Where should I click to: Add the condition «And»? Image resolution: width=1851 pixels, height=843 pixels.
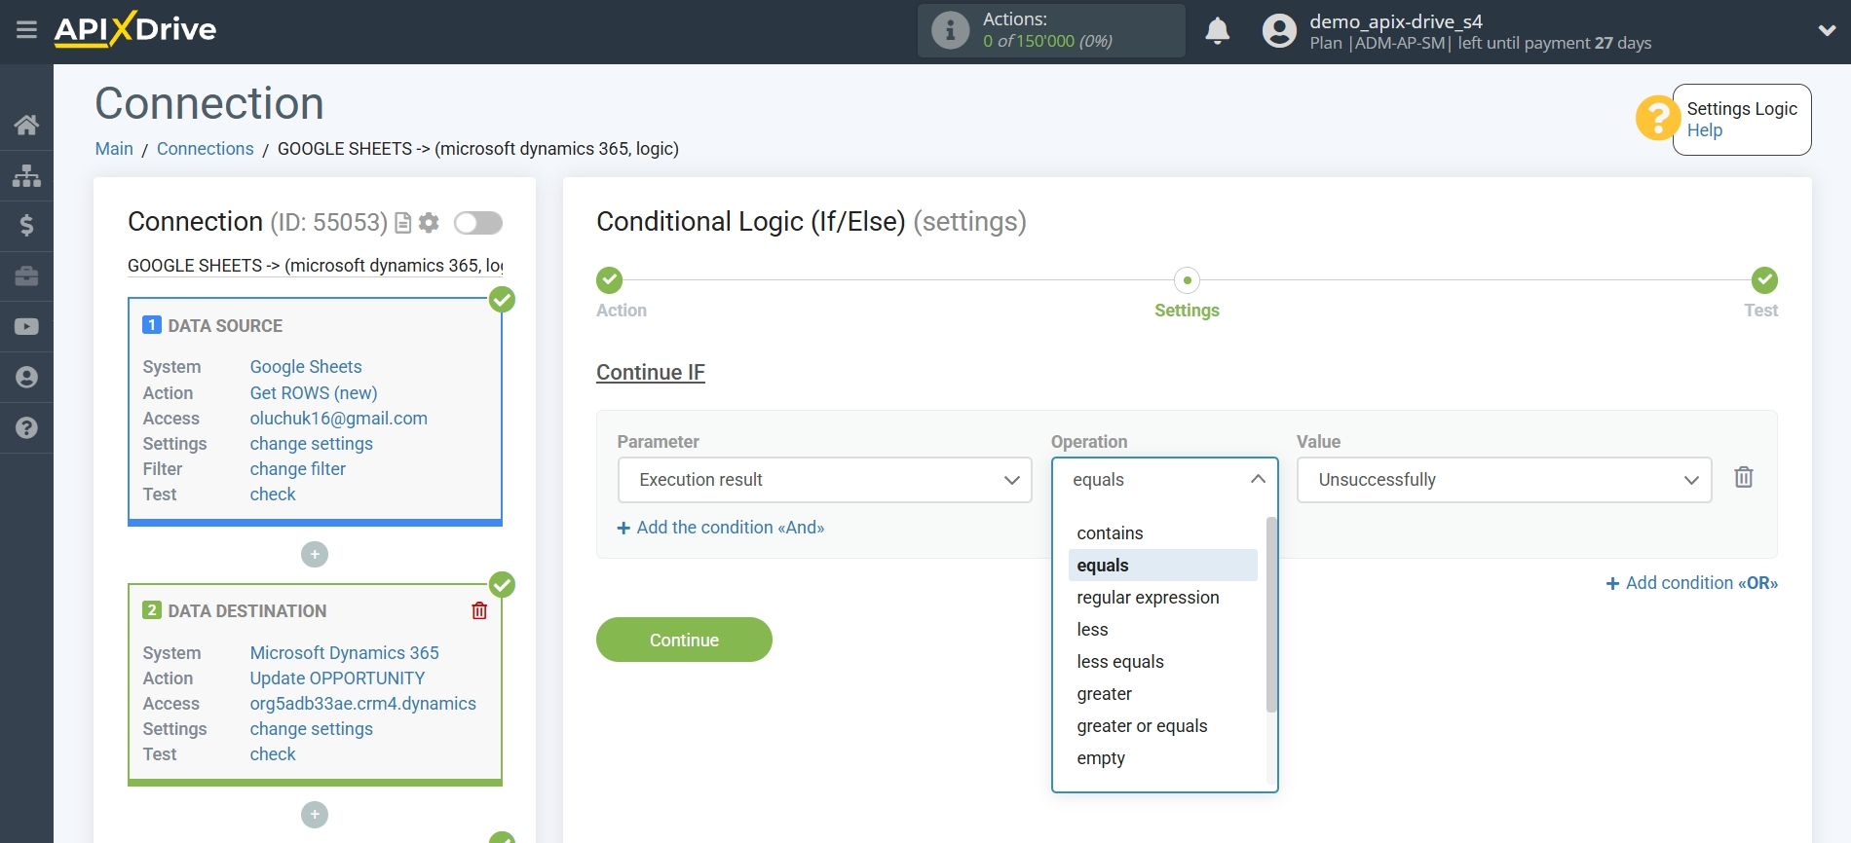721,528
